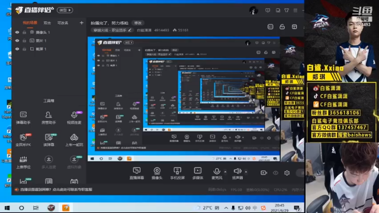This screenshot has height=213, width=379.
Task: Click the taskbar clock showing 20:45
Action: [x=280, y=208]
